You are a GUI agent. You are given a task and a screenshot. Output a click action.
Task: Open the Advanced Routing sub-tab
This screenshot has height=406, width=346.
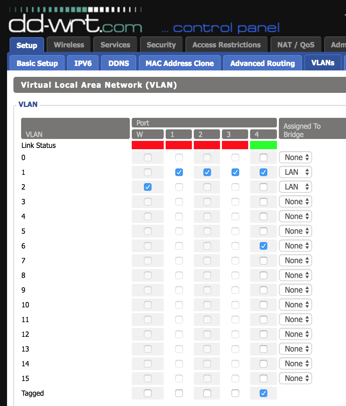pyautogui.click(x=262, y=63)
